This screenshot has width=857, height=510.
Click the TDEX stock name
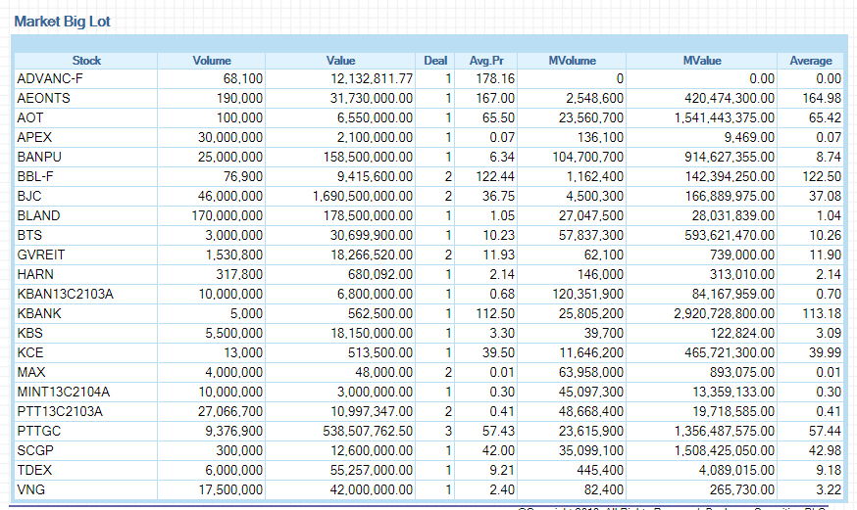[x=34, y=470]
